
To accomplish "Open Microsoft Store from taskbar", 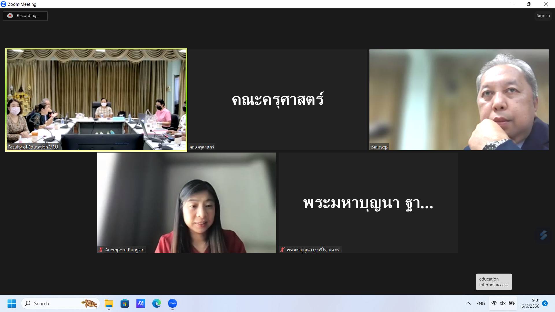I will tap(125, 303).
